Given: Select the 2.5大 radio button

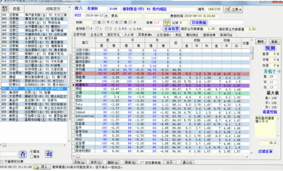Looking at the screenshot, I should 130,29.
